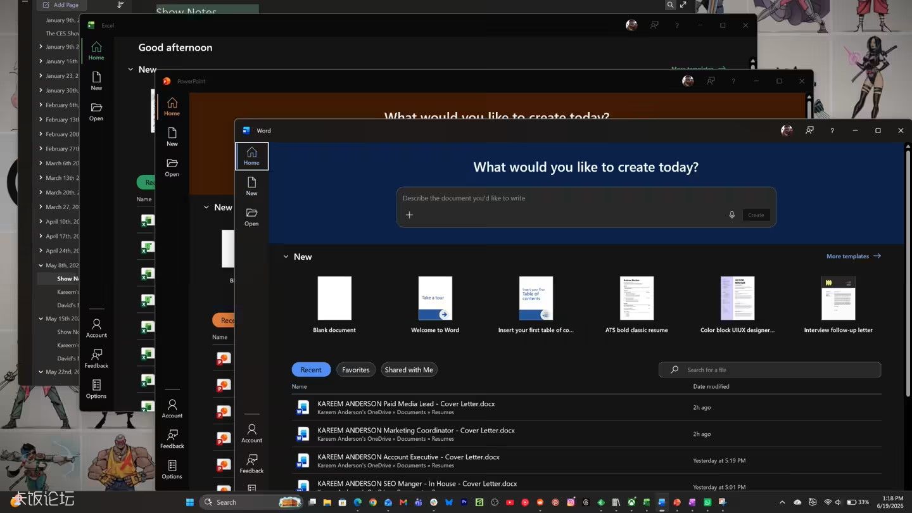Open Feedback in PowerPoint's sidebar
The height and width of the screenshot is (513, 912).
pyautogui.click(x=172, y=439)
